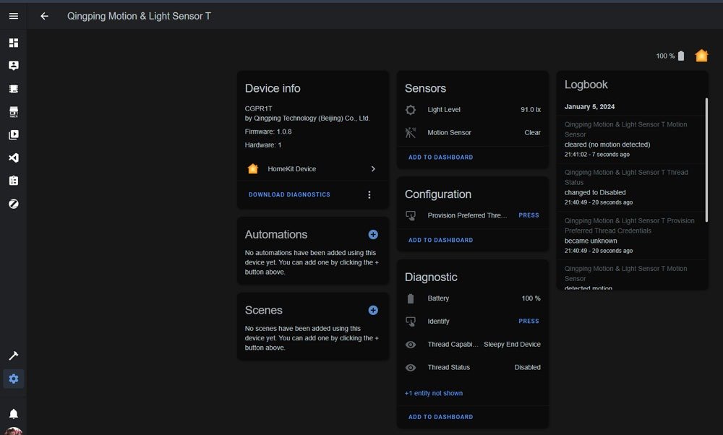Viewport: 723px width, 435px height.
Task: Click DOWNLOAD DIAGNOSTICS
Action: click(289, 194)
